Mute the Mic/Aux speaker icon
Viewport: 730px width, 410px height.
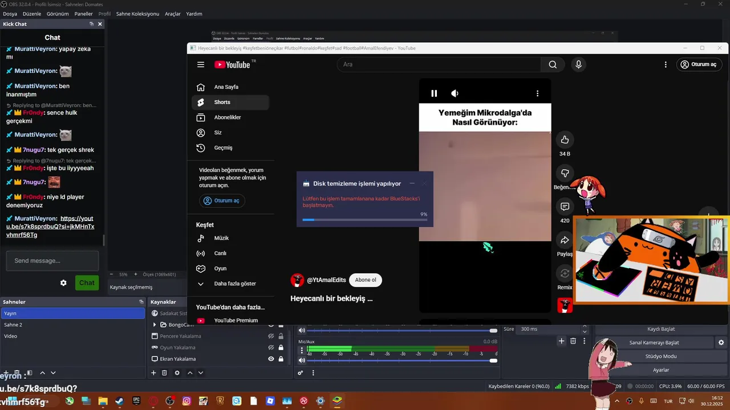(x=302, y=360)
